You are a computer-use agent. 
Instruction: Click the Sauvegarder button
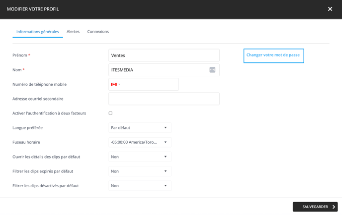pos(315,207)
